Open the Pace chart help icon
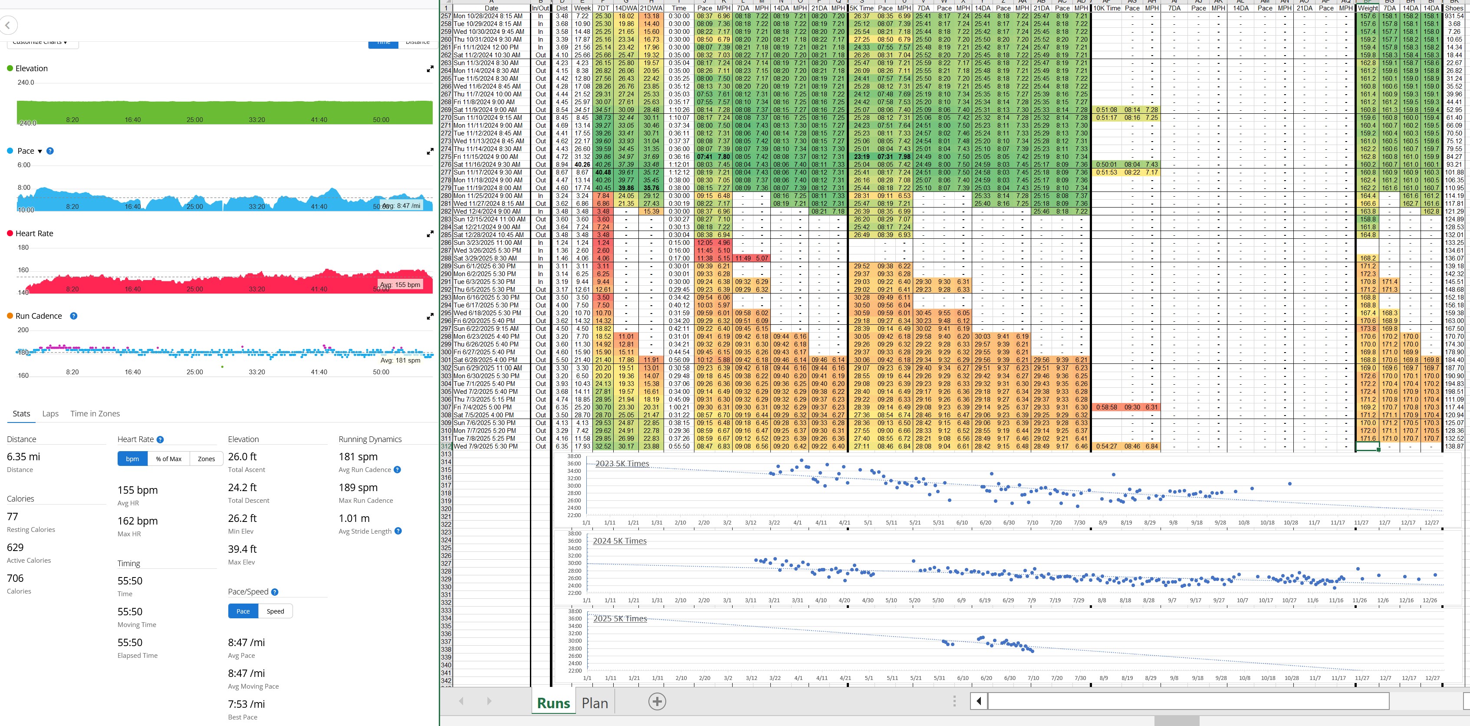Screen dimensions: 1470x726 [x=50, y=151]
